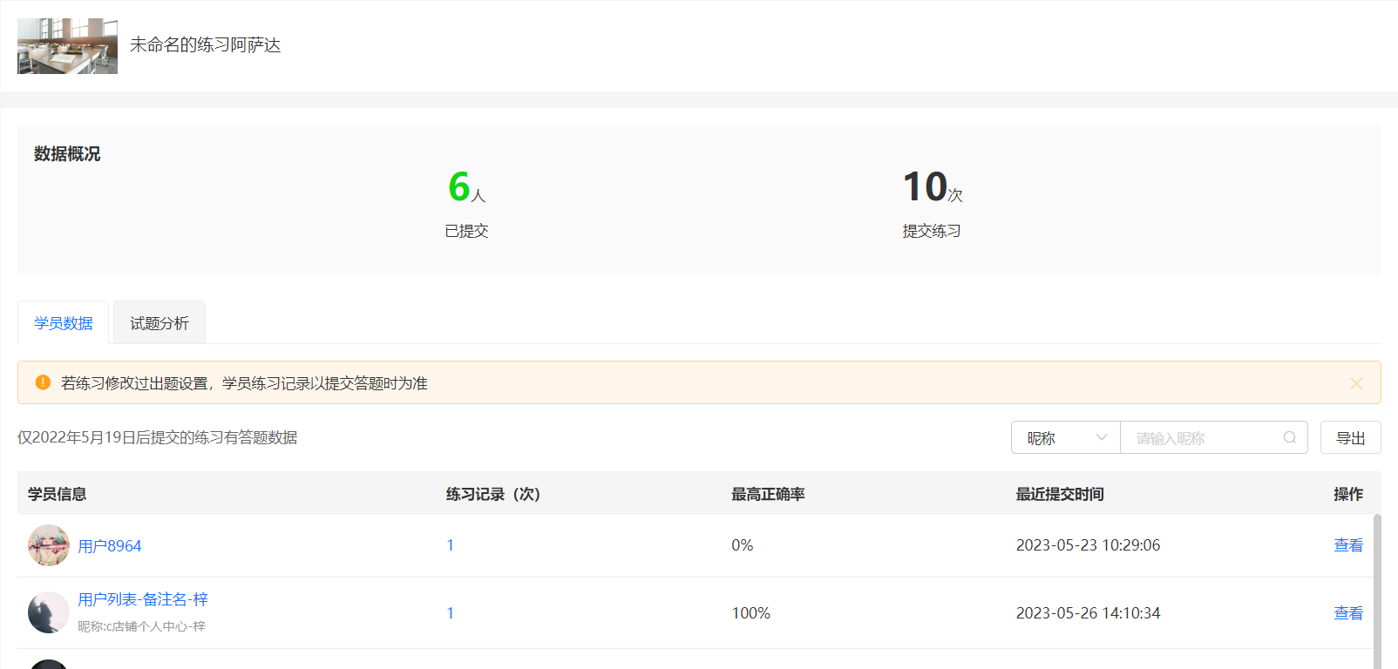The image size is (1398, 669).
Task: Open 用户列表-备注名-梓 user link
Action: (143, 599)
